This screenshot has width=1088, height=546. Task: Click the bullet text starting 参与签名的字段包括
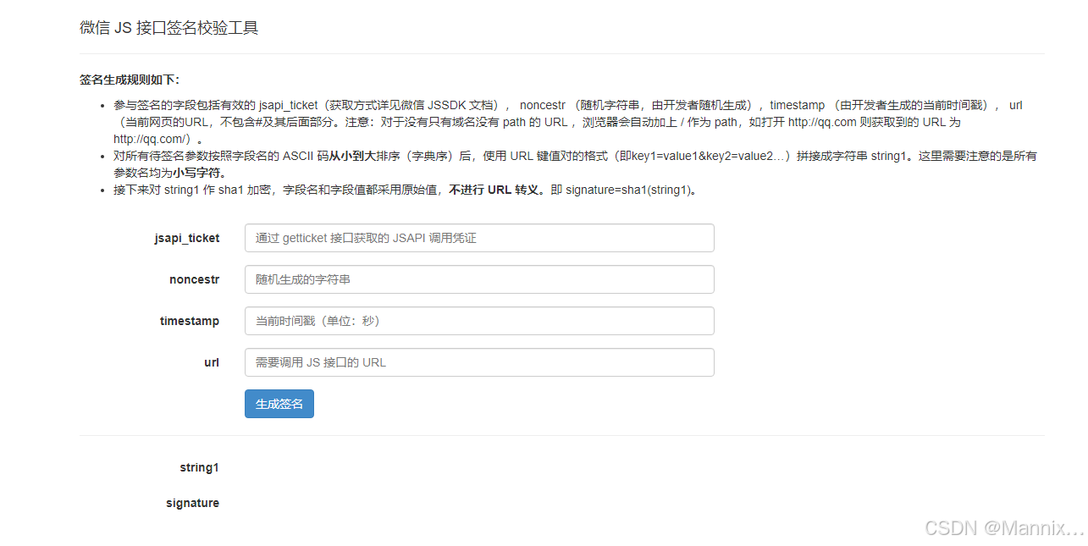[x=568, y=122]
